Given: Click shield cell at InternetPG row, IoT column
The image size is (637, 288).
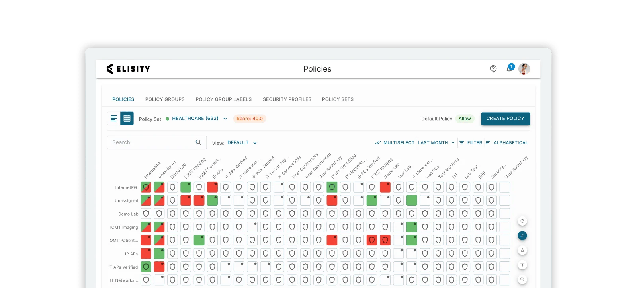Looking at the screenshot, I should [x=451, y=187].
